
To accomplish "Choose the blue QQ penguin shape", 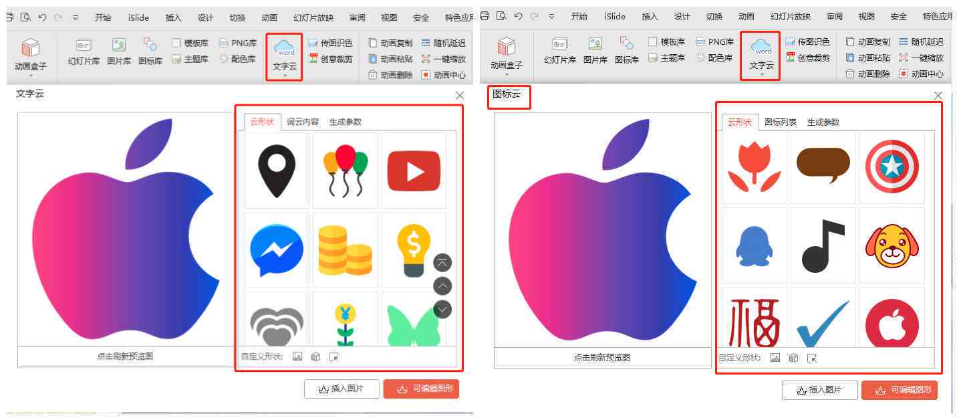I will tap(755, 245).
